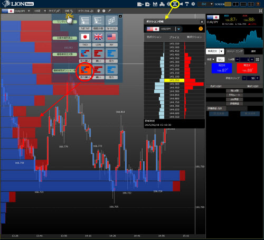Screen dimensions: 264x240
Task: Click the print icon in top toolbar
Action: click(162, 4)
